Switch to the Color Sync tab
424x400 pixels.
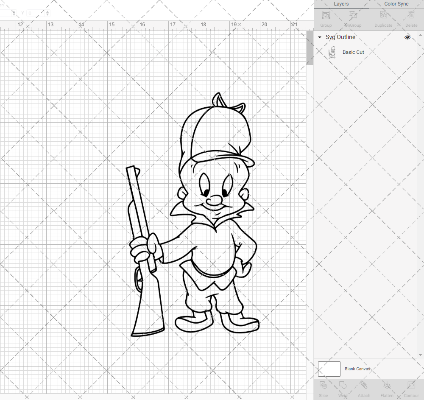[x=396, y=4]
